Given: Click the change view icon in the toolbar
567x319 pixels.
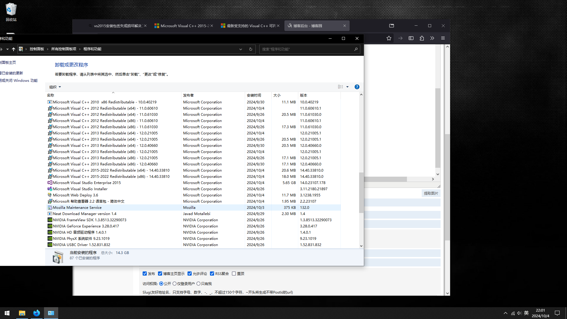Looking at the screenshot, I should pyautogui.click(x=340, y=87).
